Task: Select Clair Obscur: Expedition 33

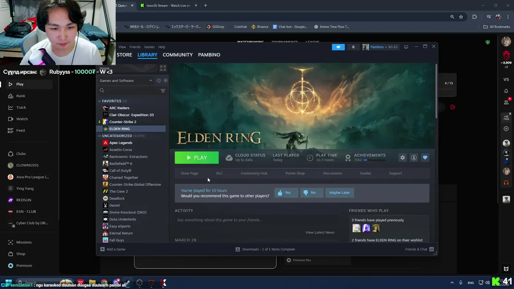Action: pyautogui.click(x=131, y=115)
